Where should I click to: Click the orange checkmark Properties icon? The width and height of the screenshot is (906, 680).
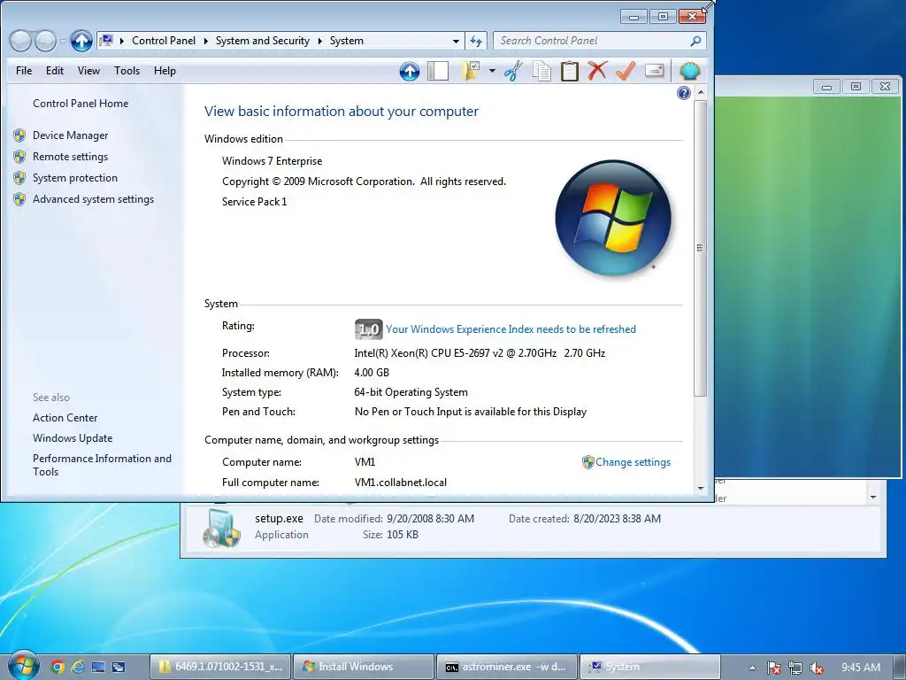[626, 71]
